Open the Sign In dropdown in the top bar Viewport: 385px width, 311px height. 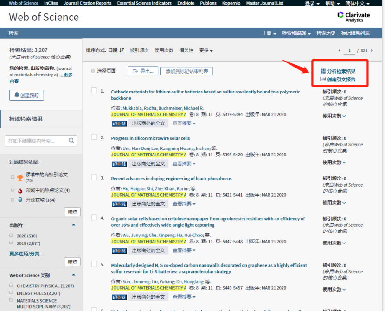coord(312,3)
